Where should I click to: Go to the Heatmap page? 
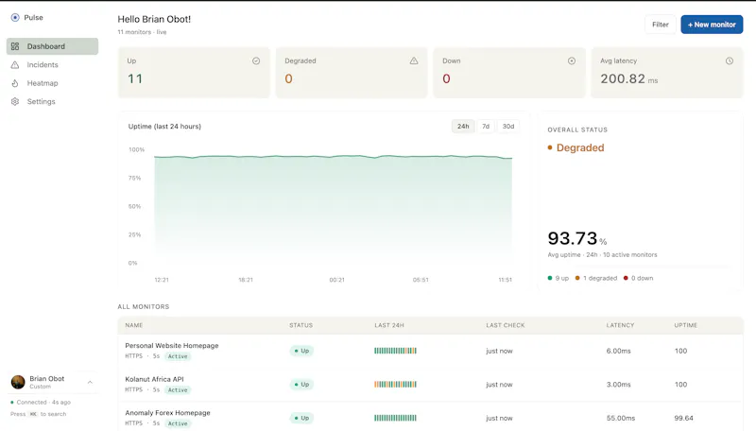(x=52, y=83)
